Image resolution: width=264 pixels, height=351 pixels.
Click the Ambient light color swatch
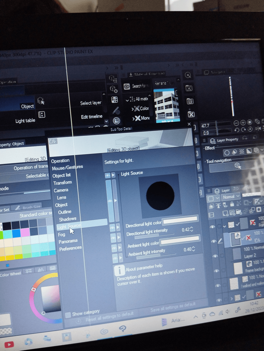(x=180, y=240)
